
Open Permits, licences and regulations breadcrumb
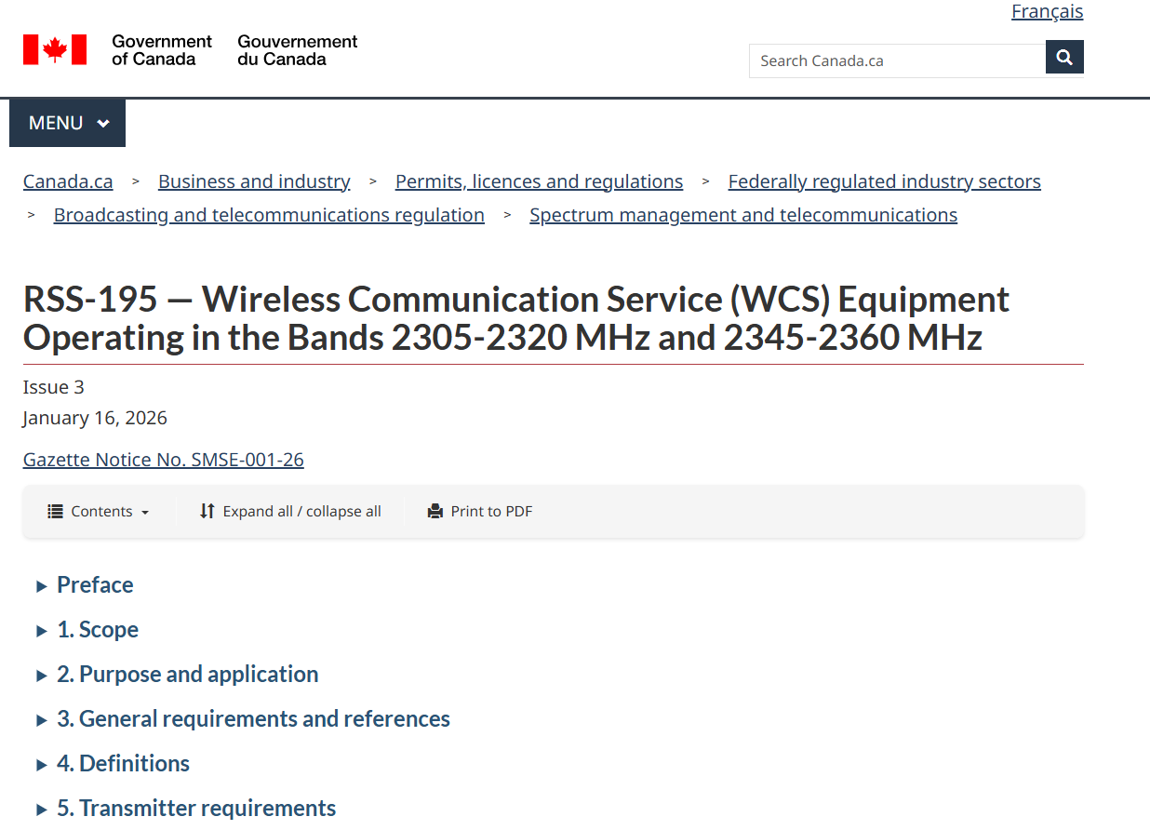coord(539,181)
